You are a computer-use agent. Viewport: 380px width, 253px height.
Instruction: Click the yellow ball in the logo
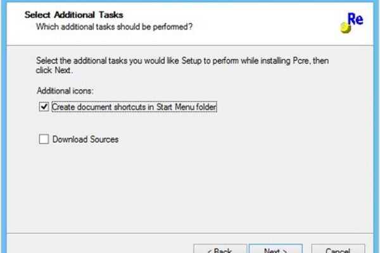[x=345, y=28]
